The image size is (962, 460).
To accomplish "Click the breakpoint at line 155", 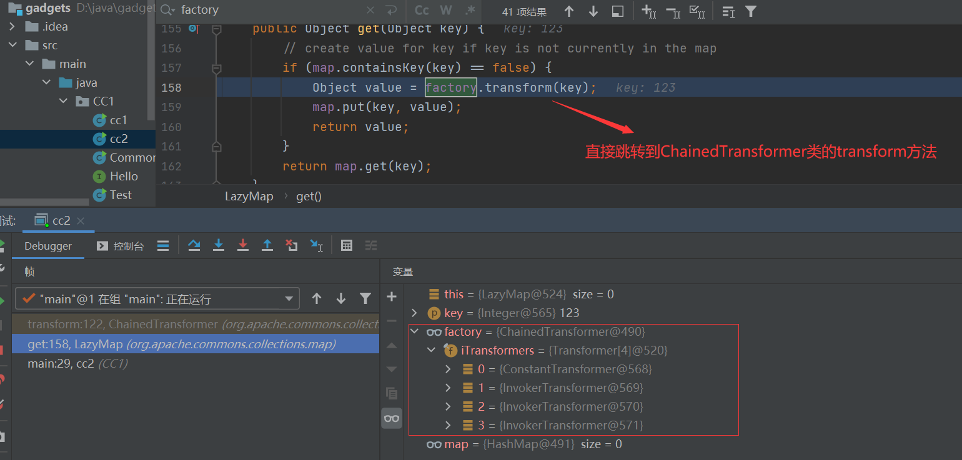I will pos(192,29).
